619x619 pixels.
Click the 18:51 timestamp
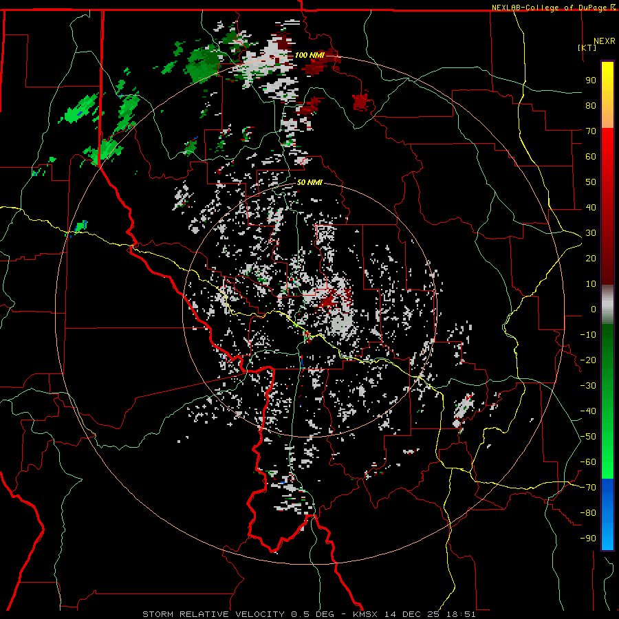(461, 614)
